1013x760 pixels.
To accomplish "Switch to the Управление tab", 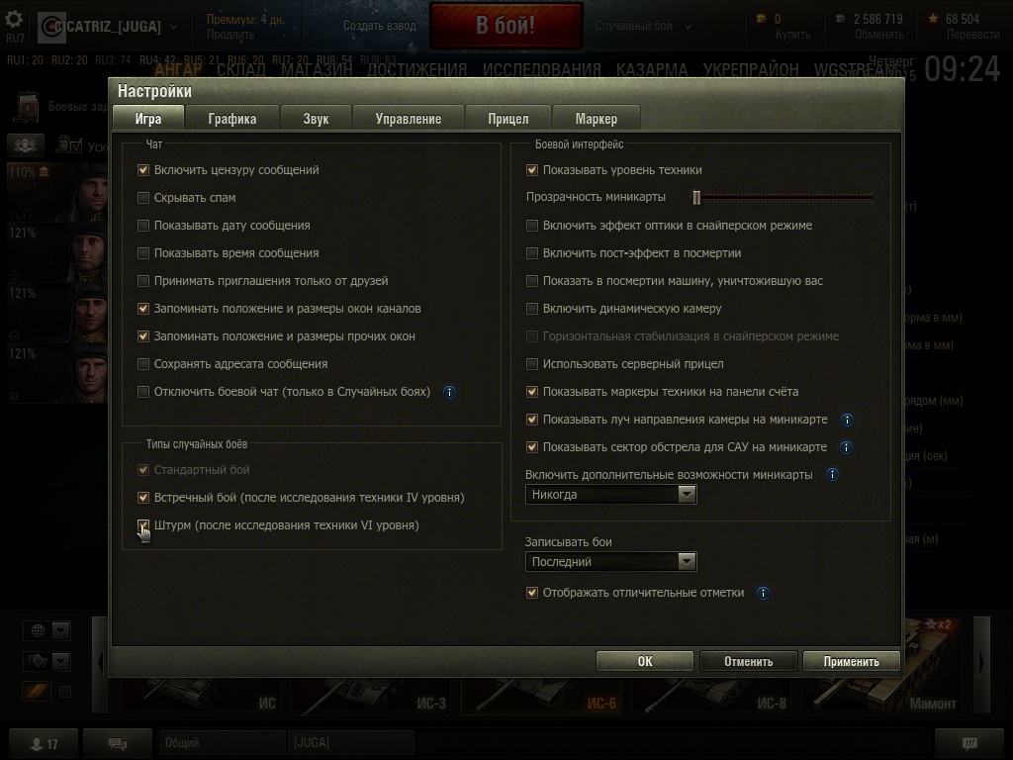I will [x=409, y=119].
